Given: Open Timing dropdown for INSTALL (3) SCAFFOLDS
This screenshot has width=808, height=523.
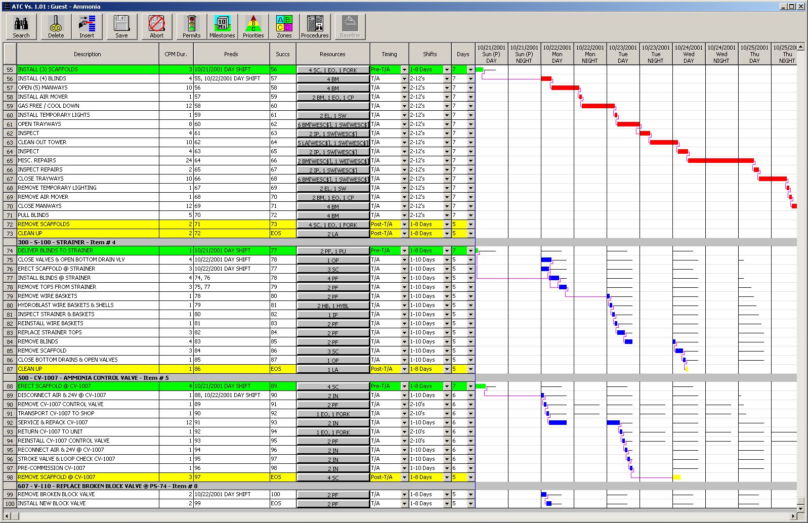Looking at the screenshot, I should [x=404, y=70].
